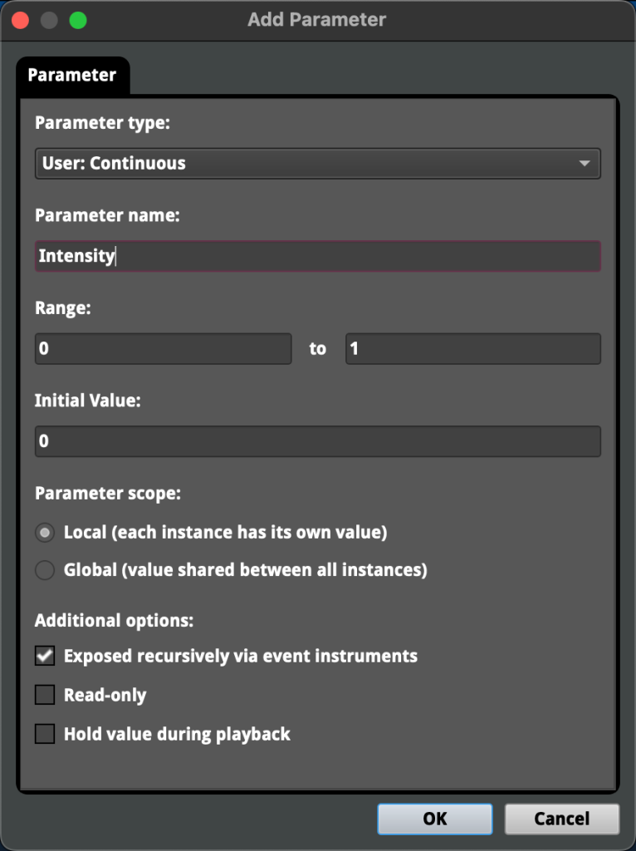
Task: Click the Additional options heading label
Action: click(114, 621)
